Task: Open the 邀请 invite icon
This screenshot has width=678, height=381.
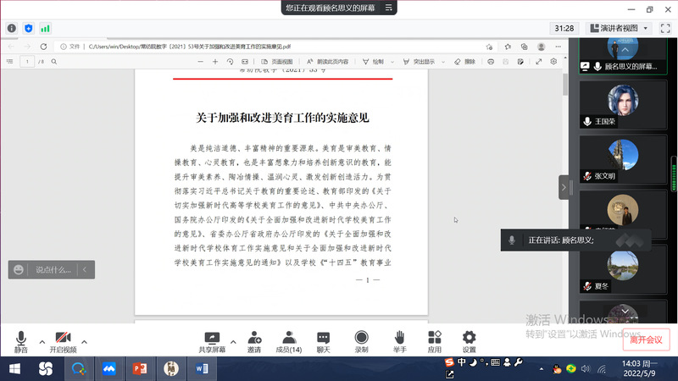Action: point(254,340)
